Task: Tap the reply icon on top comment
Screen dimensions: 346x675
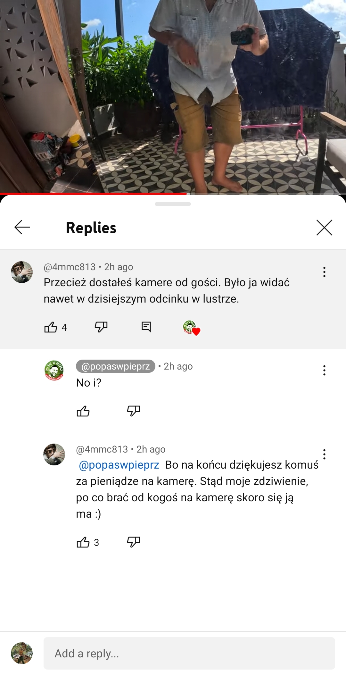Action: tap(146, 327)
